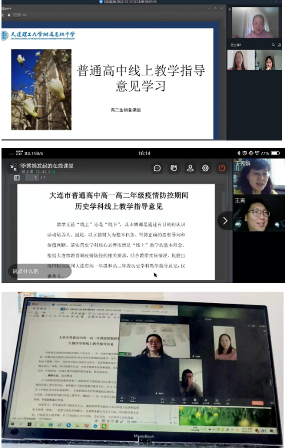Click the member icon beside search icon
Viewport: 285px width, 448px height.
(279, 45)
